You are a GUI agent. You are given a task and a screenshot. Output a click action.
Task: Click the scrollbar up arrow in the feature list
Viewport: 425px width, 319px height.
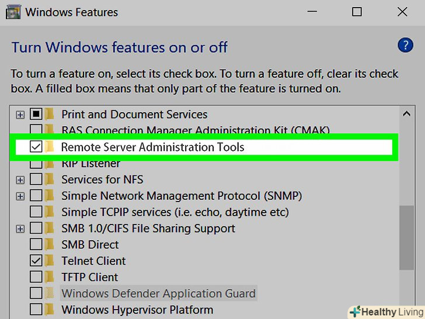coord(406,113)
